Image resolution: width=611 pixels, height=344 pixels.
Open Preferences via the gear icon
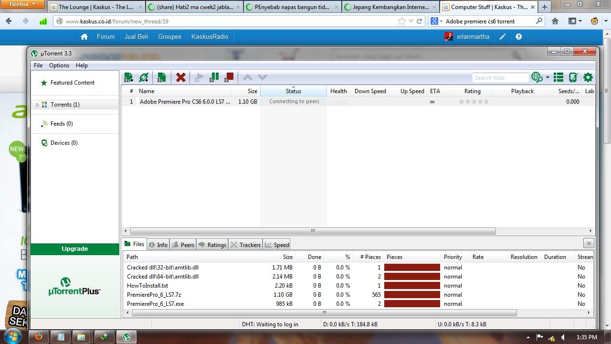coord(588,77)
